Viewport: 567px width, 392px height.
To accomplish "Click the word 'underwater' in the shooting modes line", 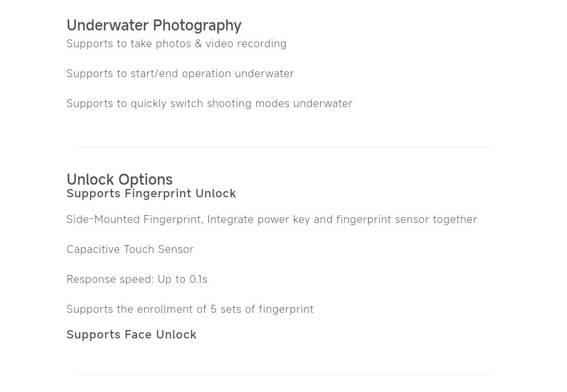I will (x=323, y=104).
